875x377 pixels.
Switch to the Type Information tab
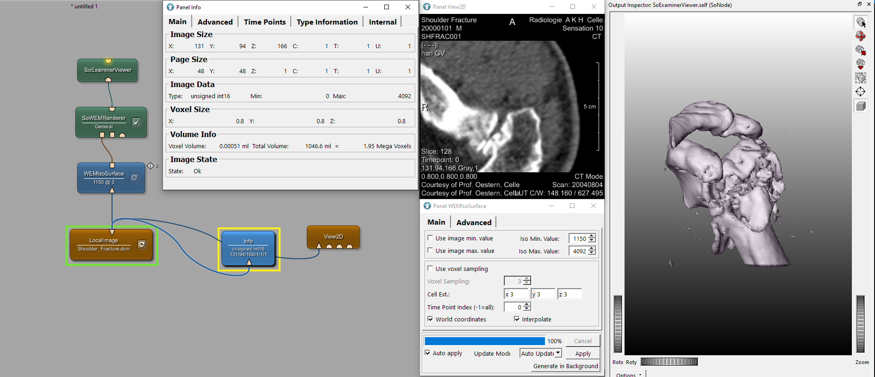[327, 22]
